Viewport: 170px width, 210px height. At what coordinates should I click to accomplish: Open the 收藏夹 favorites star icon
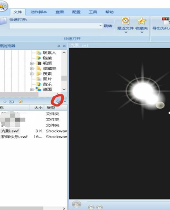coord(142,21)
